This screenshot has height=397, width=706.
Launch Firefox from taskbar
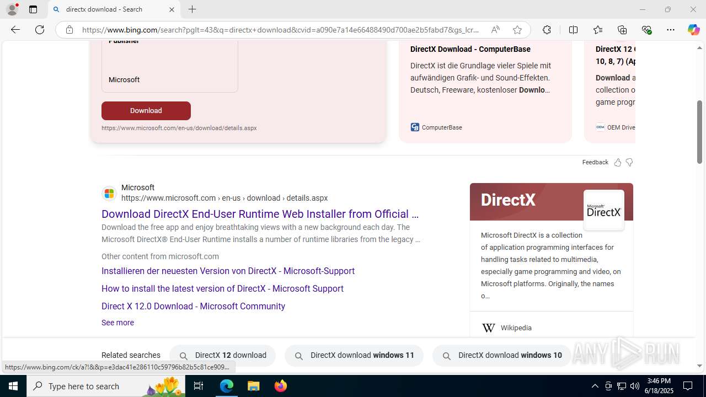(x=281, y=386)
